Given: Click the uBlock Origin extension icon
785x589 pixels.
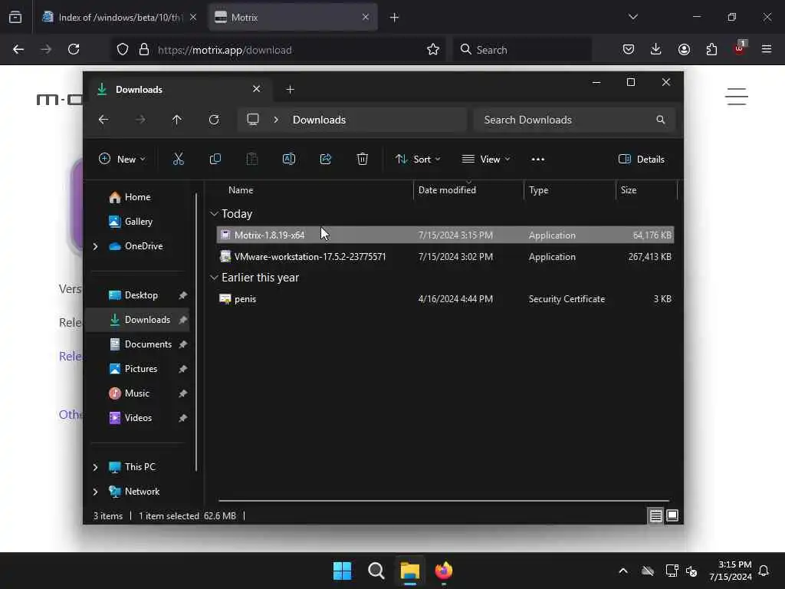Looking at the screenshot, I should [x=740, y=48].
